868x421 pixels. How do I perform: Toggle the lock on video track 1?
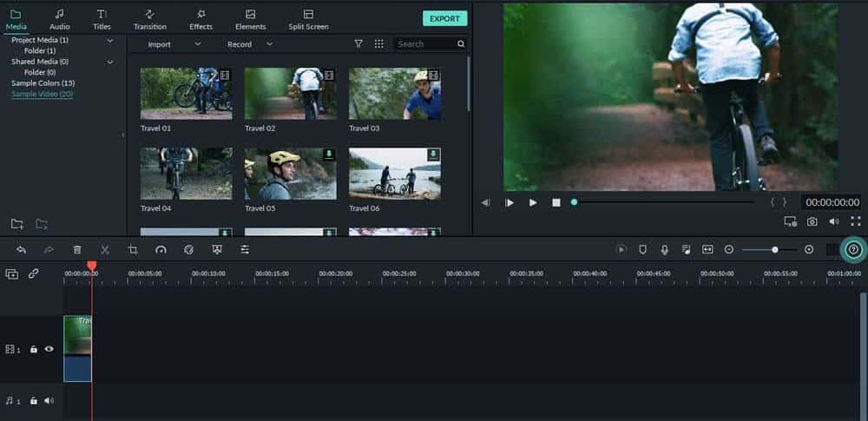point(34,349)
